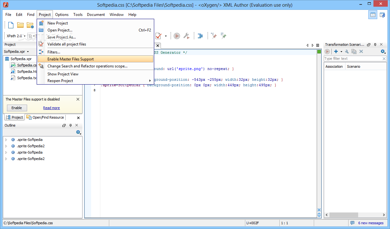This screenshot has height=229, width=390.
Task: Select Enable Master Files Support menu item
Action: (95, 59)
